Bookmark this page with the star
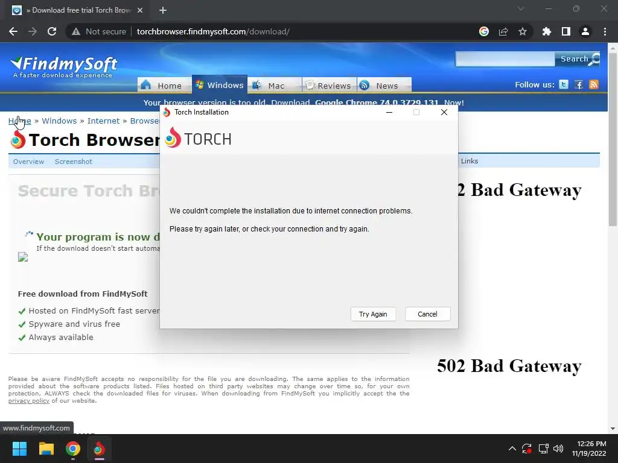The image size is (618, 463). [x=522, y=31]
